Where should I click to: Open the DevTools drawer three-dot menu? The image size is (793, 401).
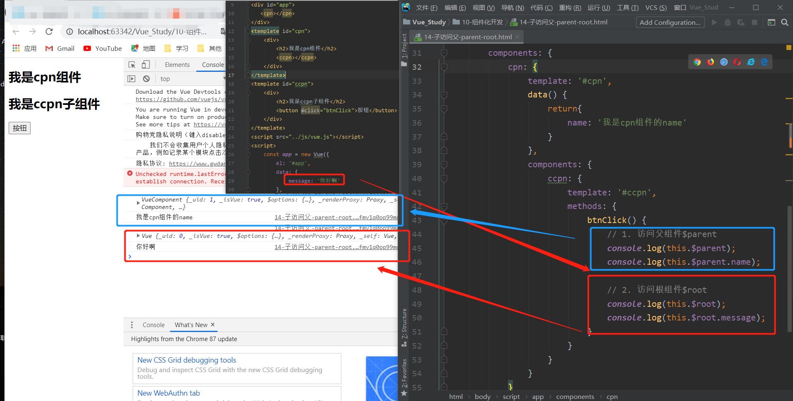(x=132, y=325)
